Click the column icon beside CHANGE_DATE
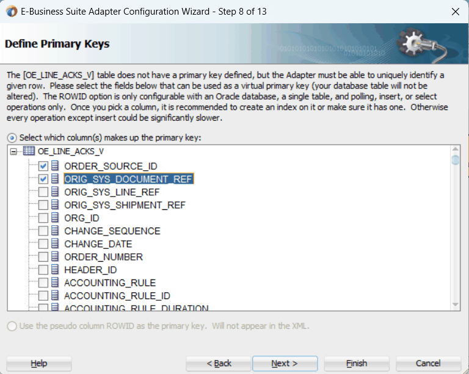Image resolution: width=469 pixels, height=374 pixels. pos(55,243)
